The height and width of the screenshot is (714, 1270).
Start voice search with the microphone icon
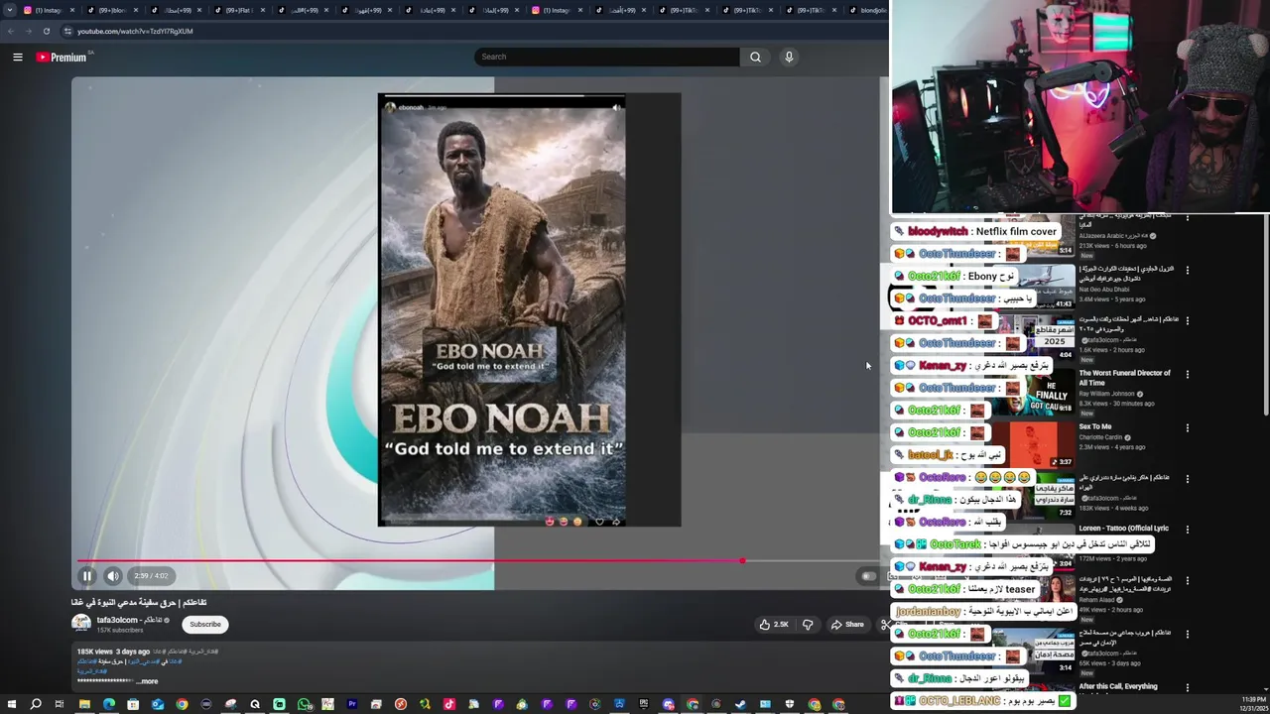tap(789, 57)
